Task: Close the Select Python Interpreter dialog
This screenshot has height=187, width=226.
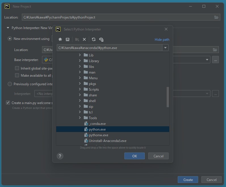Action: pyautogui.click(x=166, y=29)
